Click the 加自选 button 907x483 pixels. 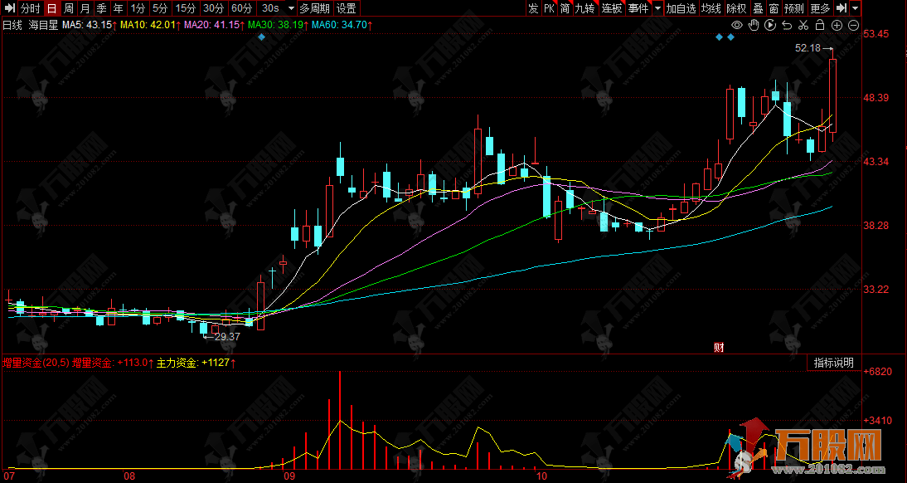tap(681, 8)
